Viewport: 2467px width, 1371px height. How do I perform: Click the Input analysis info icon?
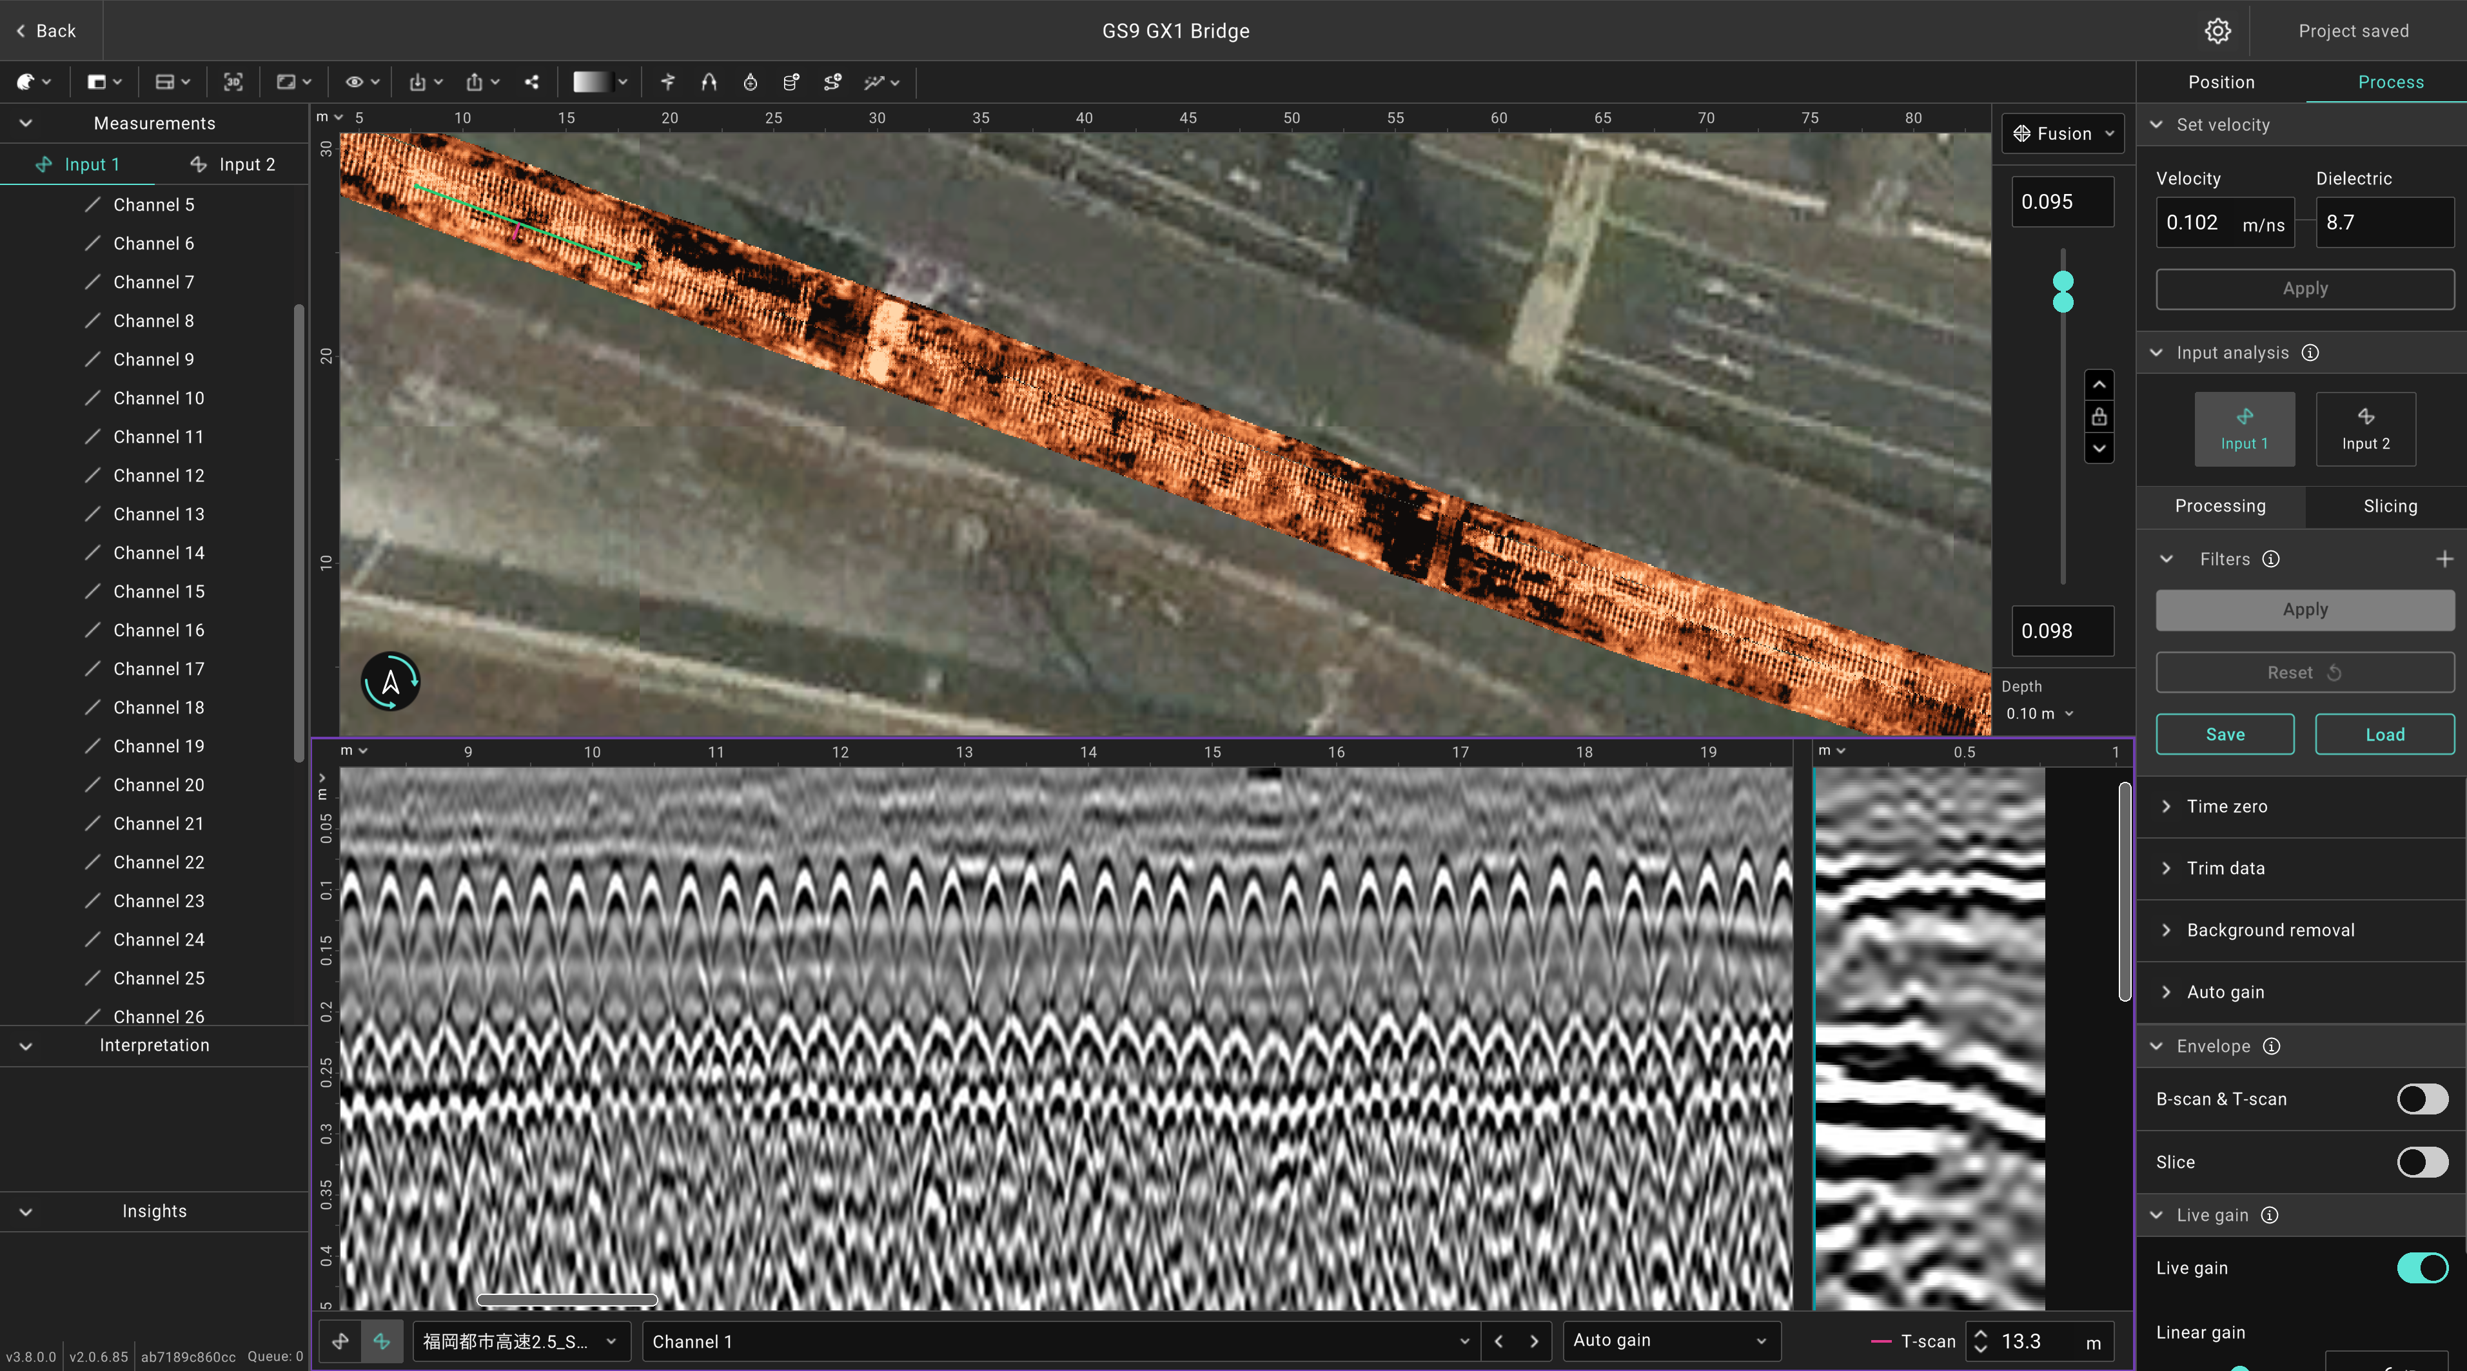pos(2310,353)
